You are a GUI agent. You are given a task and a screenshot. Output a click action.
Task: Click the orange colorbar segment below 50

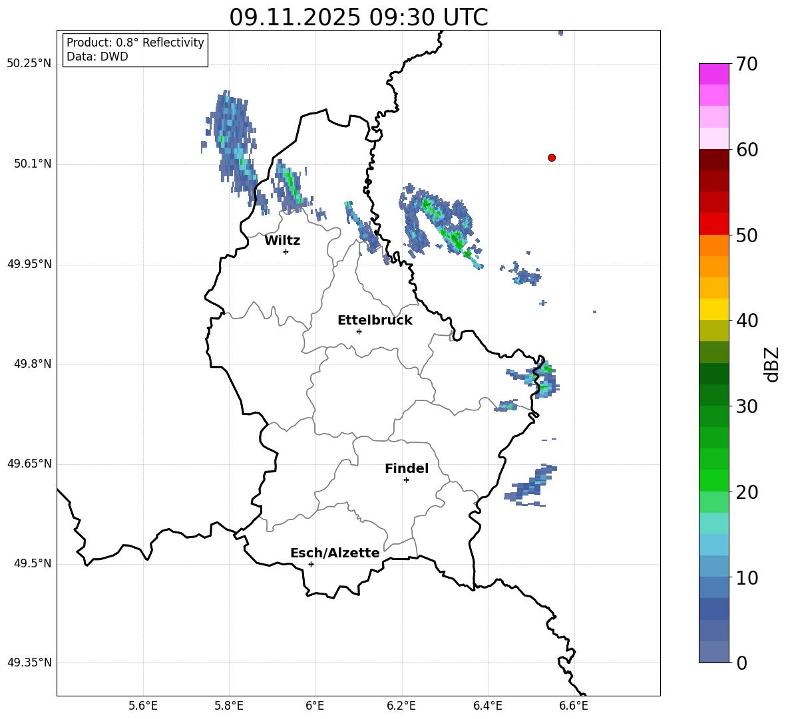click(713, 245)
